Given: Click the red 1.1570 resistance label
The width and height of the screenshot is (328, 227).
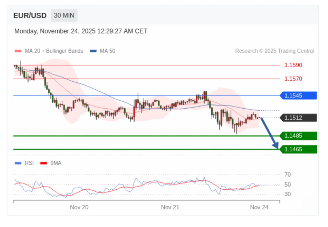Looking at the screenshot, I should 293,79.
